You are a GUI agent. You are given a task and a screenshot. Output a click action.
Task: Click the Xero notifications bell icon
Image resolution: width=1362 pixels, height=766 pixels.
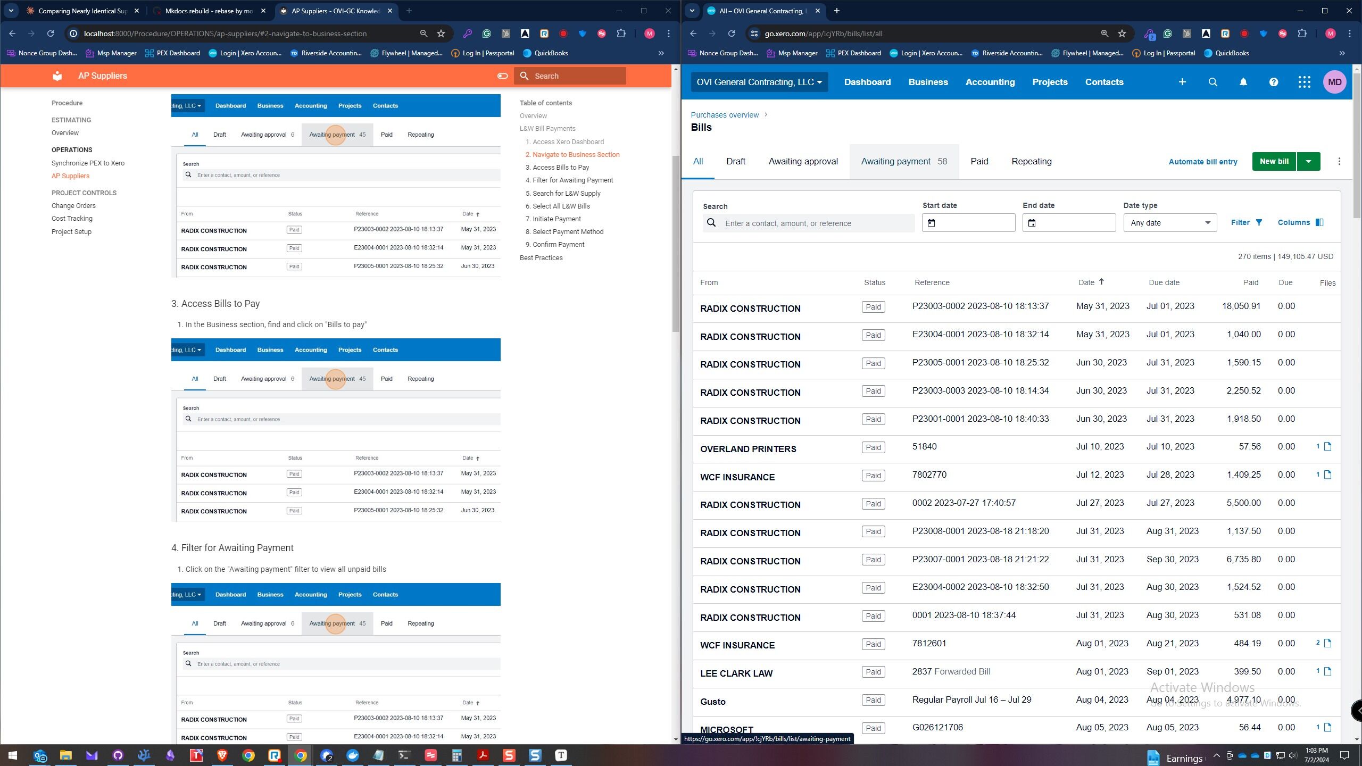click(x=1243, y=82)
